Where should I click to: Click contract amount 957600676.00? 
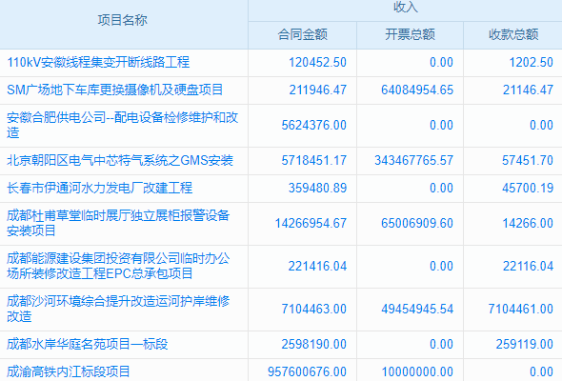[x=307, y=371]
